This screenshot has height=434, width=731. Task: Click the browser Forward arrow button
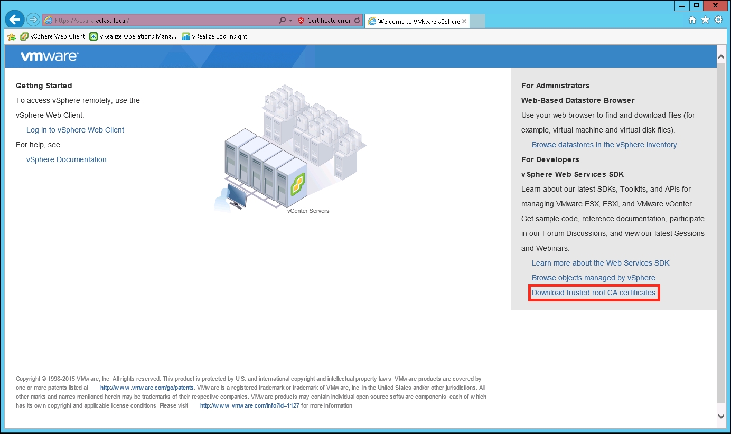coord(33,20)
